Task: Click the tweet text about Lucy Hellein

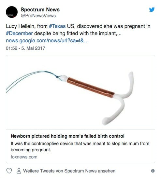Action: [x=78, y=30]
